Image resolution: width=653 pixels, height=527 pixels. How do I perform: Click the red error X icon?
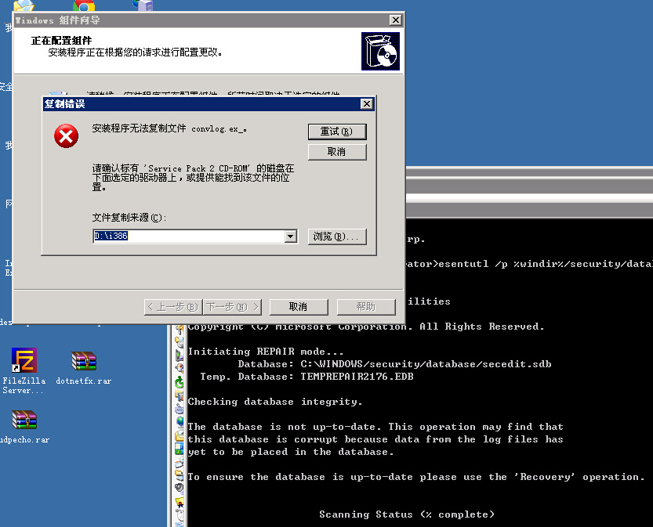66,136
